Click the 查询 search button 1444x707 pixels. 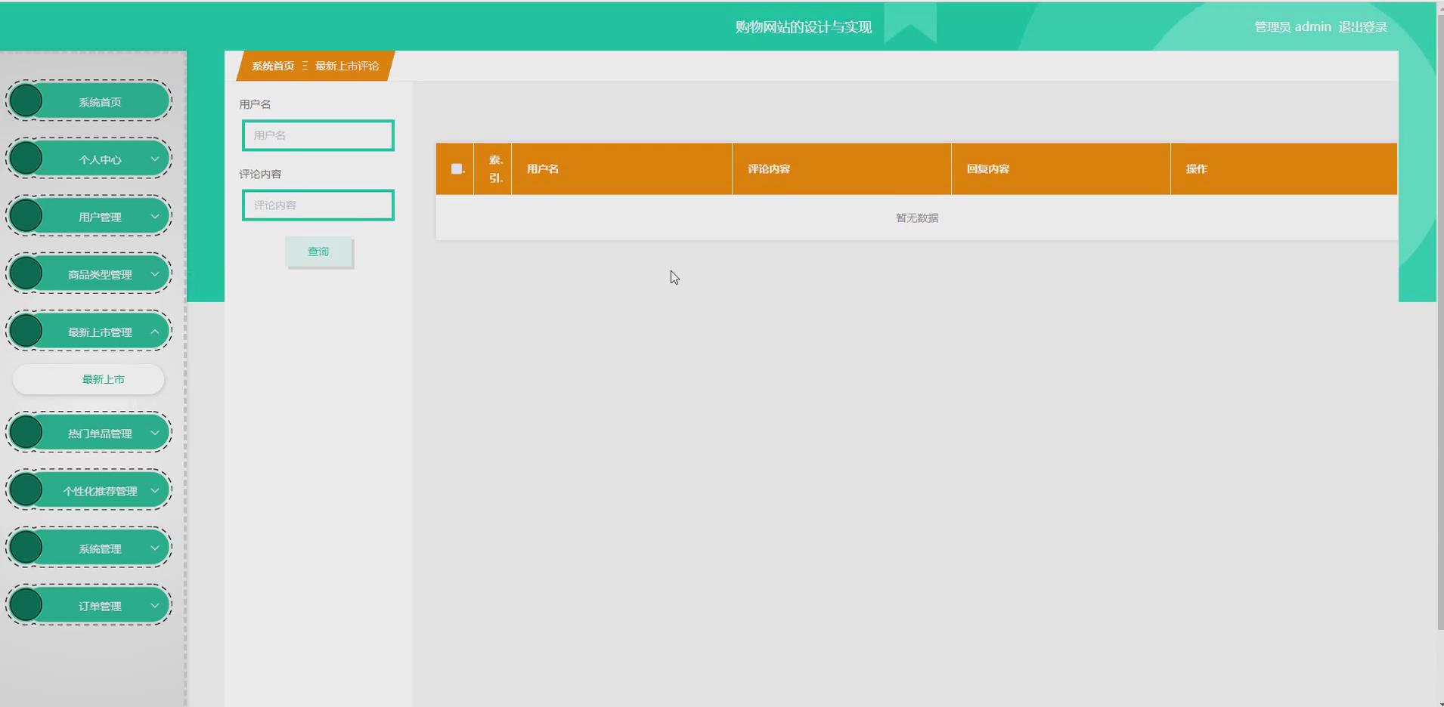click(318, 252)
